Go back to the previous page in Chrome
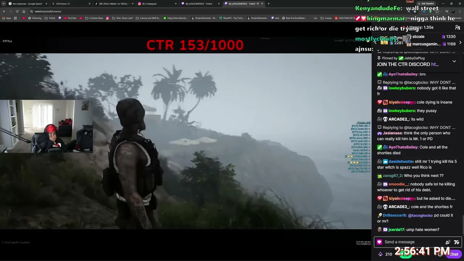Image resolution: width=464 pixels, height=261 pixels. click(4, 11)
